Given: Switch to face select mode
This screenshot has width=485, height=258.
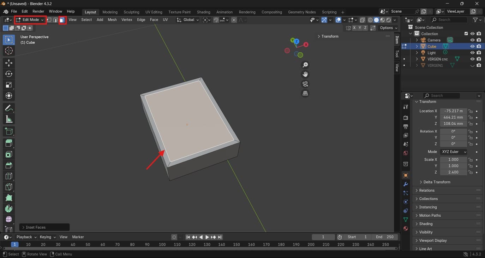Looking at the screenshot, I should 62,20.
